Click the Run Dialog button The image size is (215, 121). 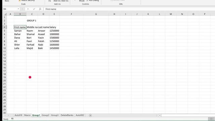[x=93, y=1]
